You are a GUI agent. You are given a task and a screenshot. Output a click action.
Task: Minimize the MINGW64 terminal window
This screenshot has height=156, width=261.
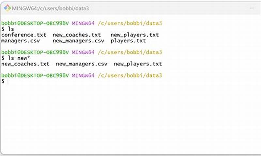coord(252,8)
